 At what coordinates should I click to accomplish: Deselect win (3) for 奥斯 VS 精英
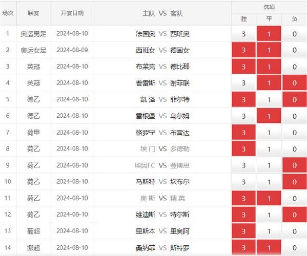(x=243, y=198)
